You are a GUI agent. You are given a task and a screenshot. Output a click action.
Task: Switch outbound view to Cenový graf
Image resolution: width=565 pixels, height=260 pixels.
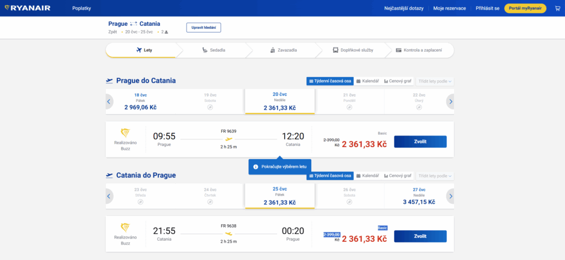click(397, 82)
